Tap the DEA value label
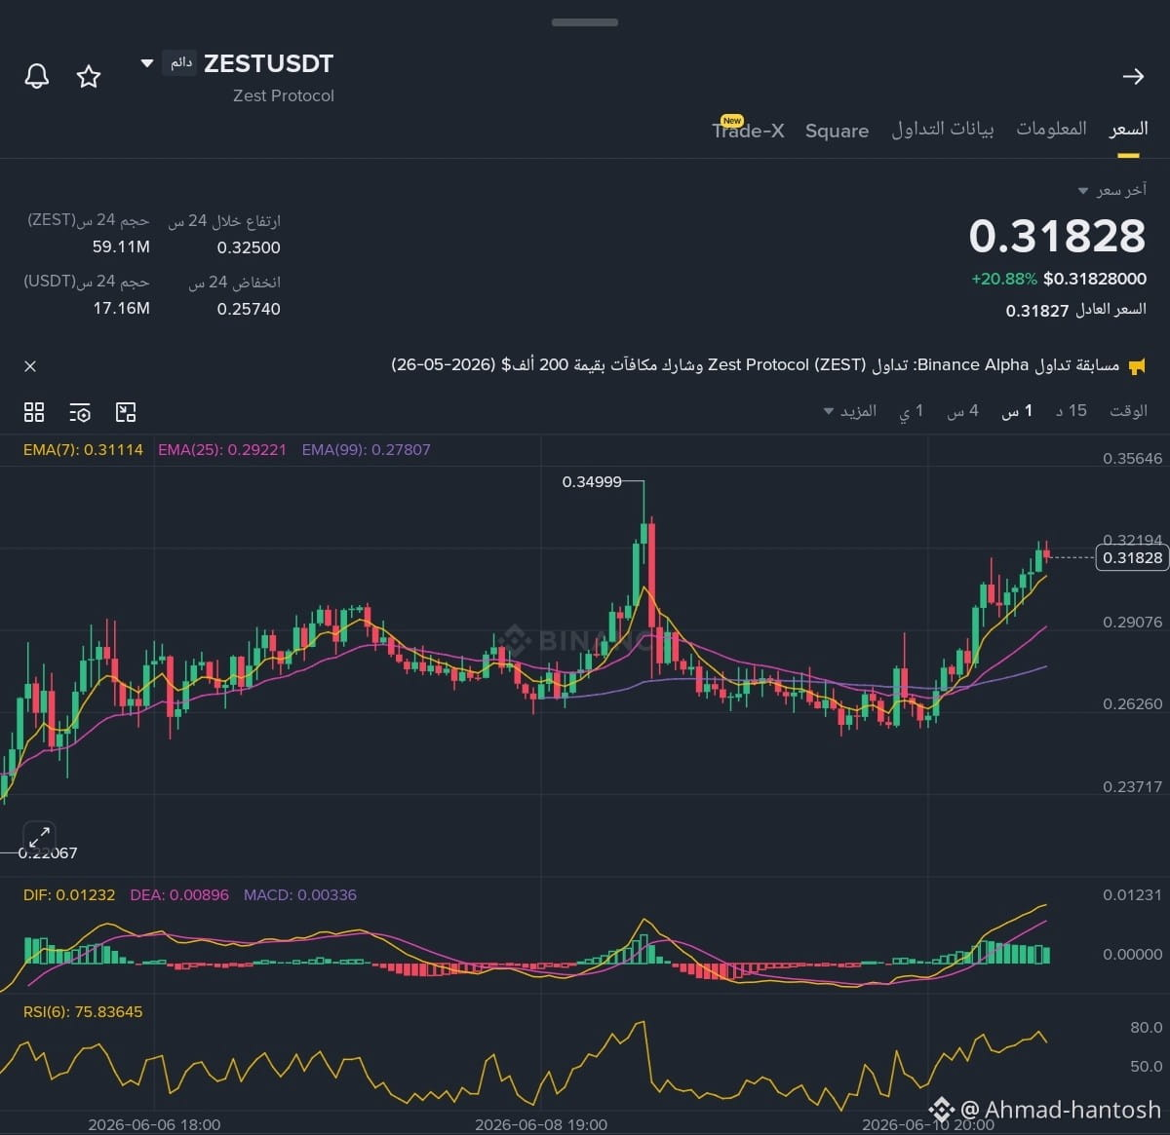The height and width of the screenshot is (1135, 1170). click(179, 894)
